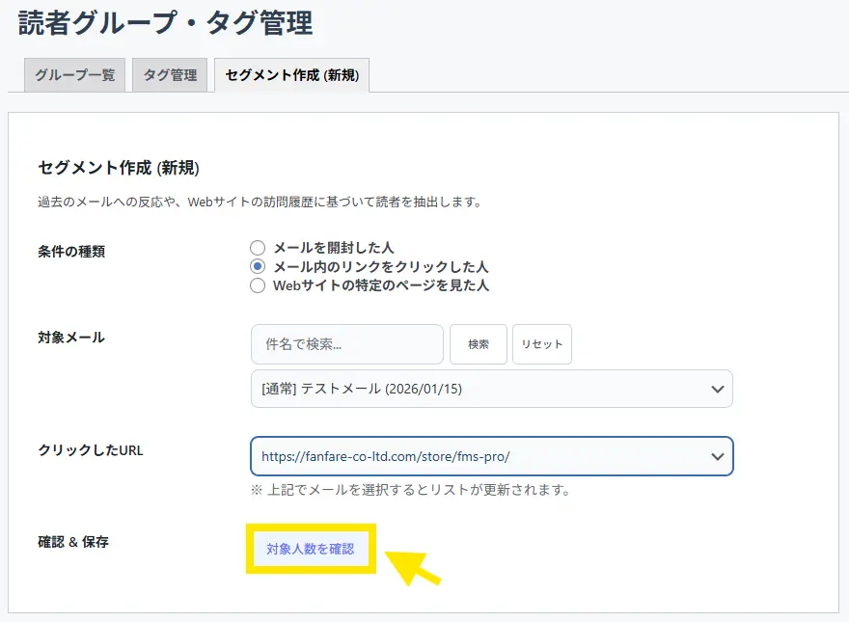Image resolution: width=849 pixels, height=622 pixels.
Task: Click the 読者グループ・タグ管理 page heading
Action: tap(165, 22)
